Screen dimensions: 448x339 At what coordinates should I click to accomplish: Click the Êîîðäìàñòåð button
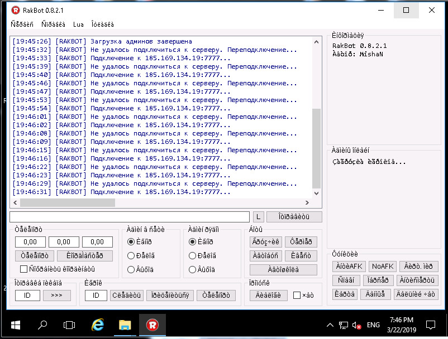coord(85,255)
